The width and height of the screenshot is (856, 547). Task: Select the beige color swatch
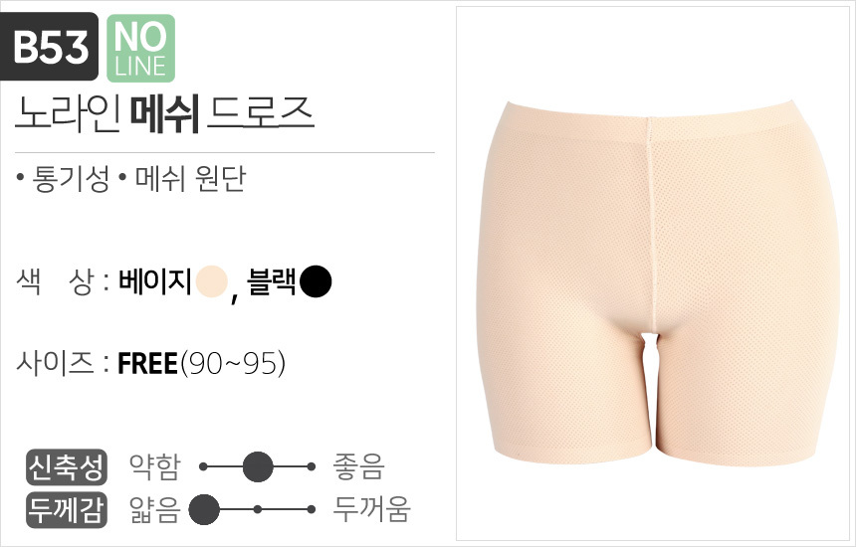(x=211, y=281)
